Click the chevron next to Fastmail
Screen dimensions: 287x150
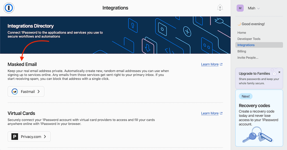tap(39, 91)
